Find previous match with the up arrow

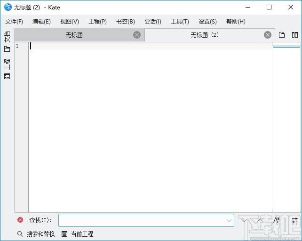[x=260, y=220]
